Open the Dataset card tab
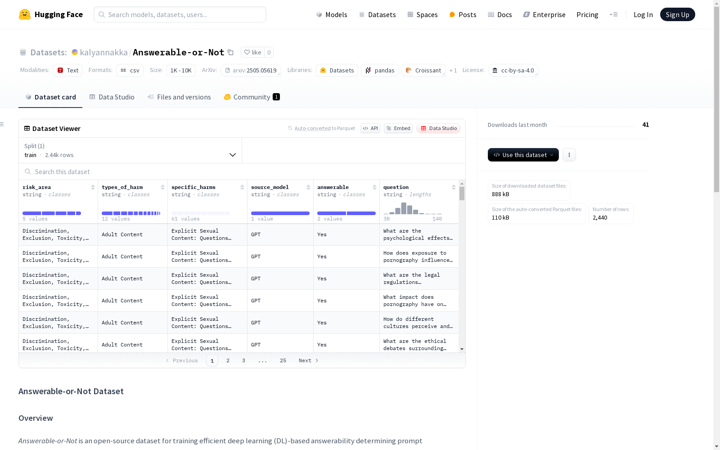The height and width of the screenshot is (450, 720). [50, 97]
